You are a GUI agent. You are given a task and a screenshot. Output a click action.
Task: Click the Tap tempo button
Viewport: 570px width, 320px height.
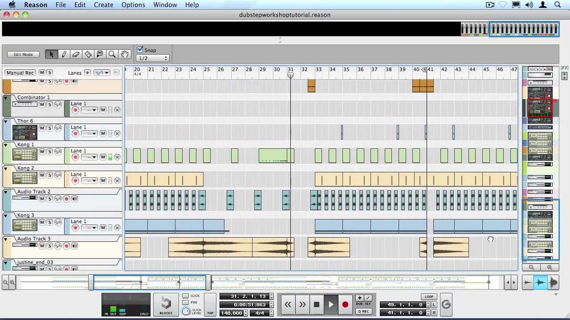(x=210, y=305)
